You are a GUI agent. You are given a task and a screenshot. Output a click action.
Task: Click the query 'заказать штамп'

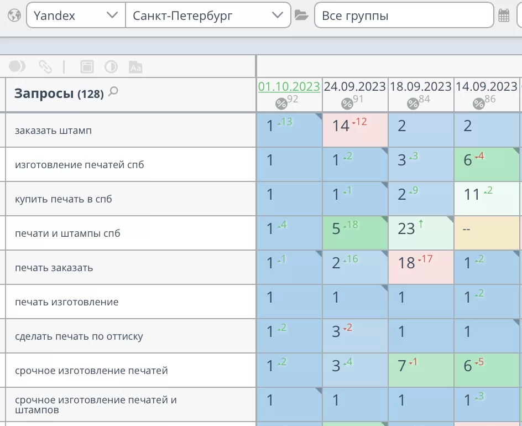(53, 131)
